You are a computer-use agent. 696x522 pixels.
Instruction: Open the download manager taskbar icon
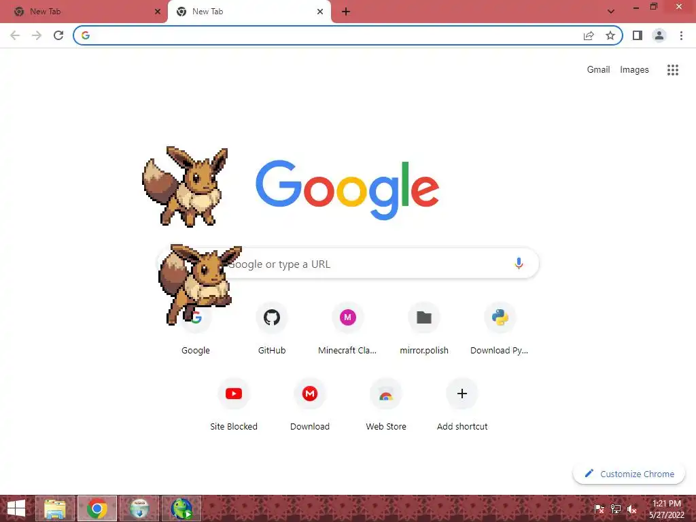pyautogui.click(x=139, y=508)
